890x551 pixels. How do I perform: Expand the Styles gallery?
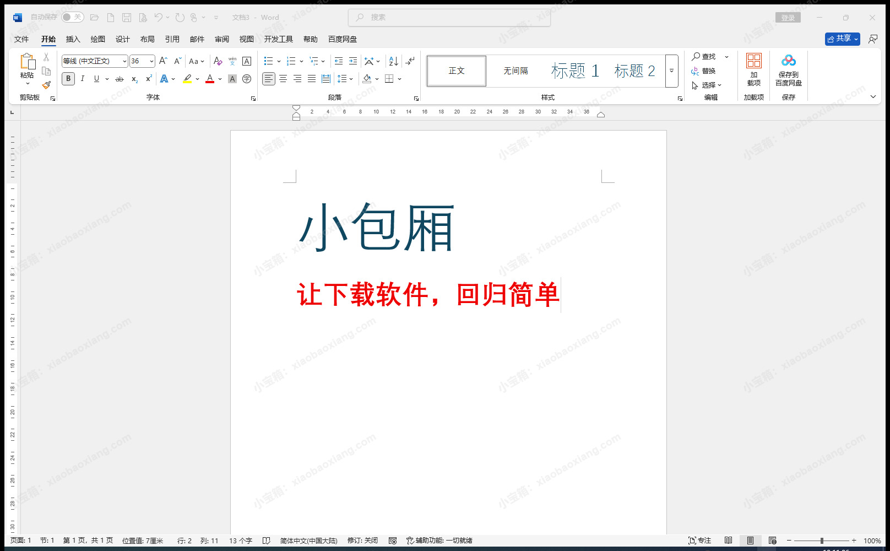coord(671,71)
